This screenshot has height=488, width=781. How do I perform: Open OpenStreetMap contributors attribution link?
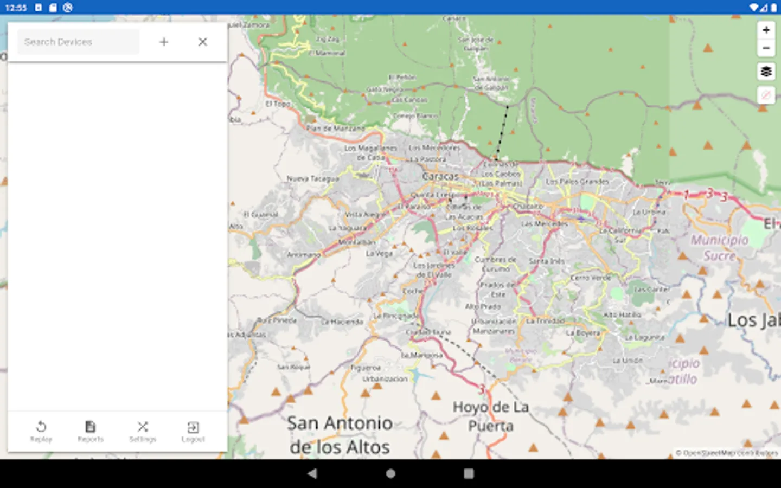point(730,453)
